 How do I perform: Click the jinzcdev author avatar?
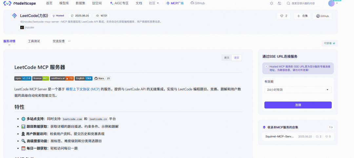(22, 27)
